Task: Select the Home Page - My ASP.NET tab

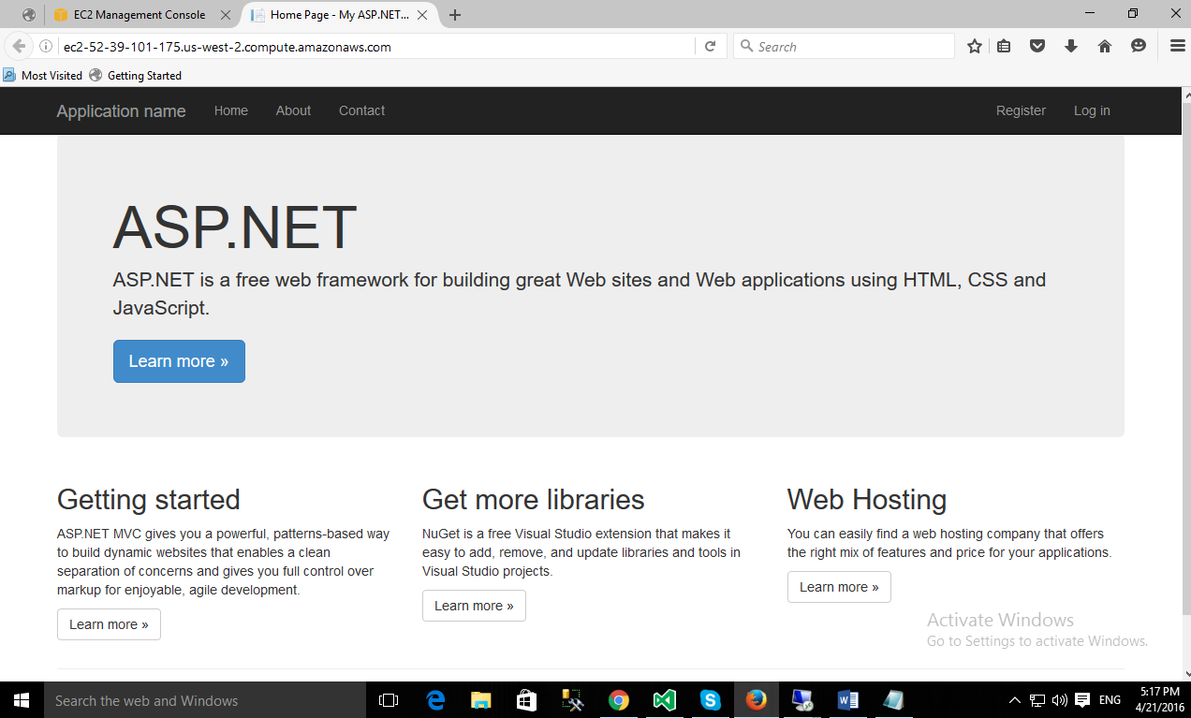Action: pyautogui.click(x=340, y=15)
